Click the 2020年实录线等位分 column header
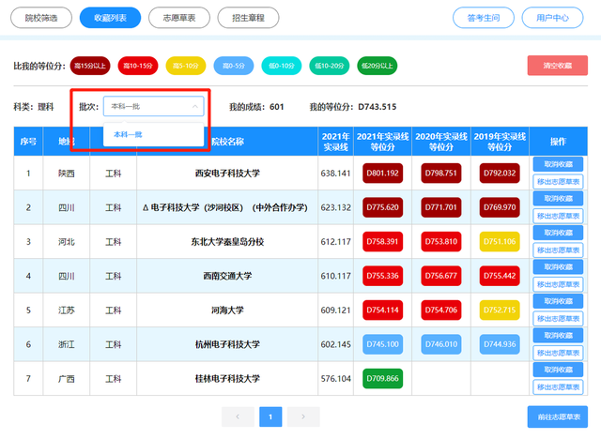 441,142
